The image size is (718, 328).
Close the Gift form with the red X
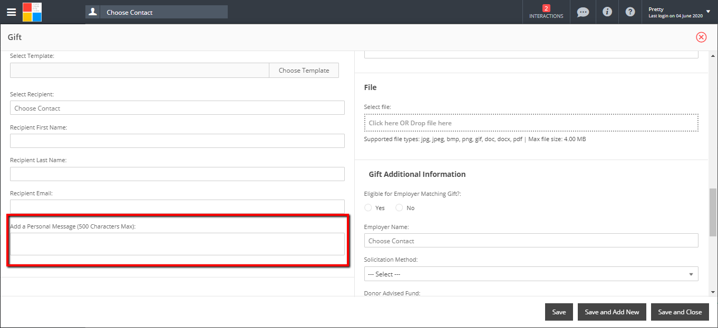point(701,37)
